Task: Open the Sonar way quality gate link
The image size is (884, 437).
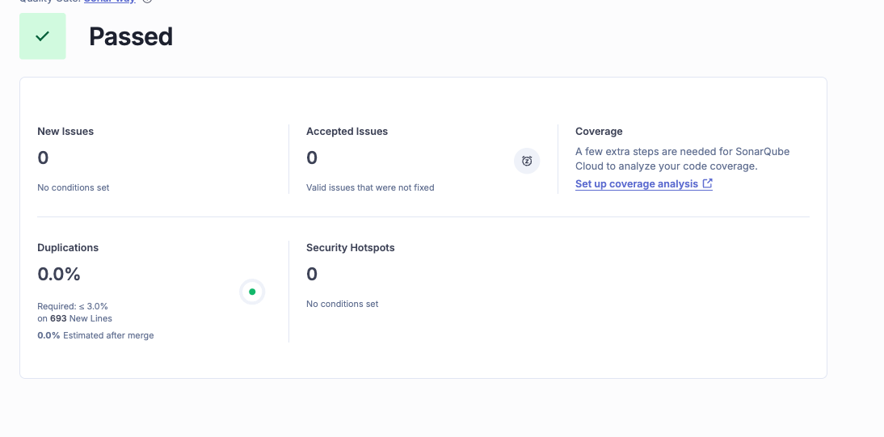Action: pyautogui.click(x=109, y=2)
